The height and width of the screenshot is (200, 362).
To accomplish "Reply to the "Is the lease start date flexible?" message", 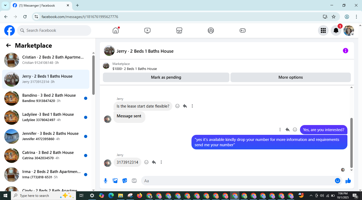I will (185, 106).
